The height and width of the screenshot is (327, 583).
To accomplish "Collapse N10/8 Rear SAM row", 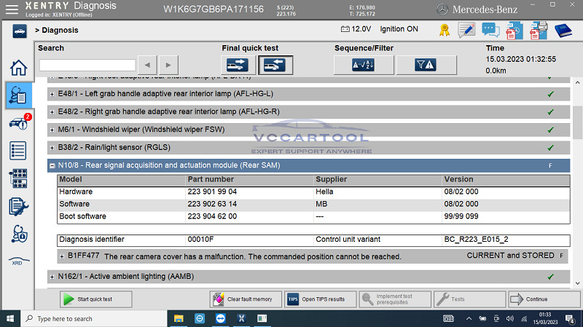I will click(x=52, y=166).
